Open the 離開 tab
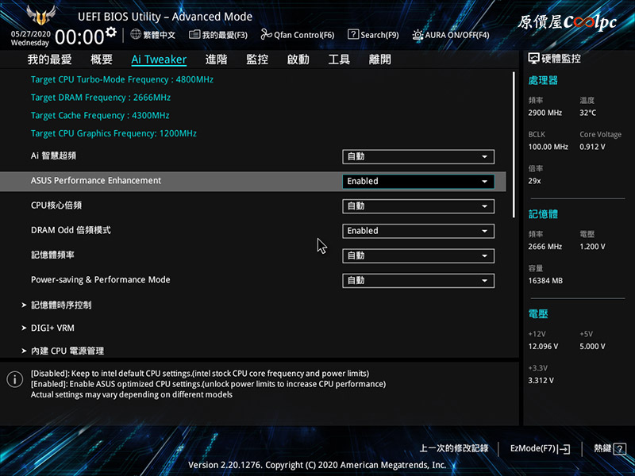The height and width of the screenshot is (476, 635). (x=380, y=59)
